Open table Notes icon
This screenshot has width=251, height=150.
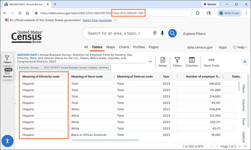pyautogui.click(x=163, y=62)
